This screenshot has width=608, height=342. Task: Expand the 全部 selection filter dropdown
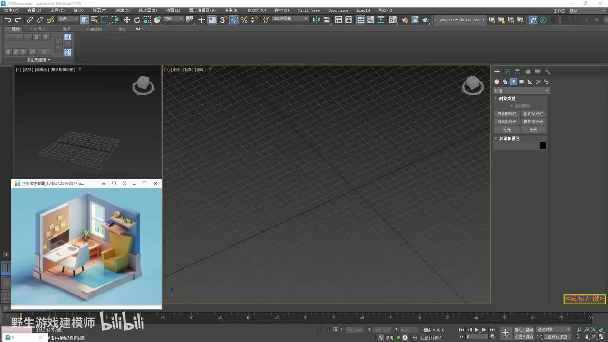[x=68, y=19]
